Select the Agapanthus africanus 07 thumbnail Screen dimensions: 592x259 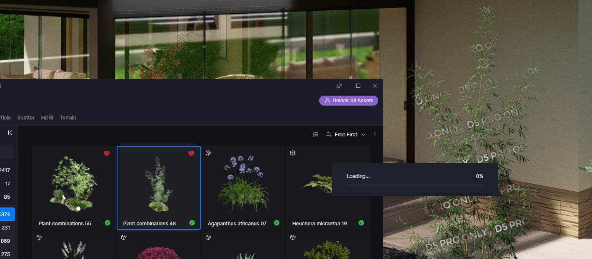pos(243,187)
